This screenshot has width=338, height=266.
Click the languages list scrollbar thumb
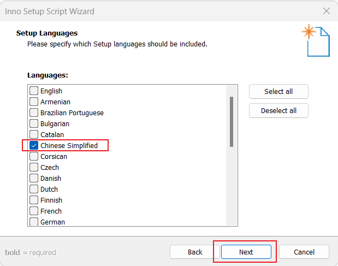tap(232, 122)
